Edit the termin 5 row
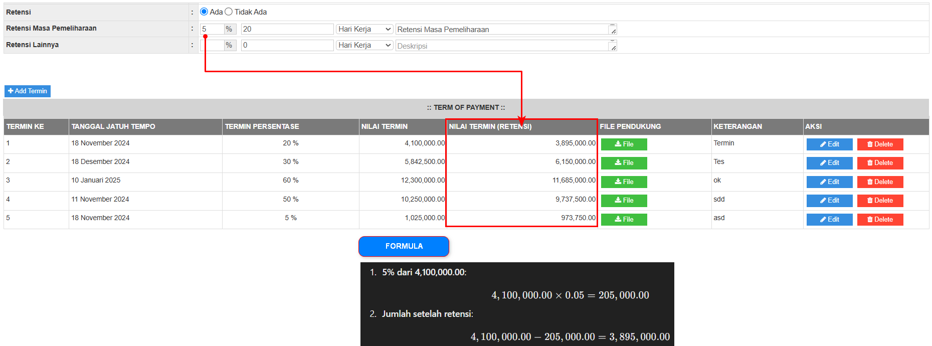 point(829,220)
